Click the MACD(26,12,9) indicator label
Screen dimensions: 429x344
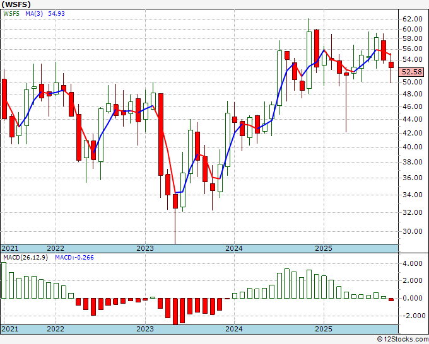(x=25, y=258)
